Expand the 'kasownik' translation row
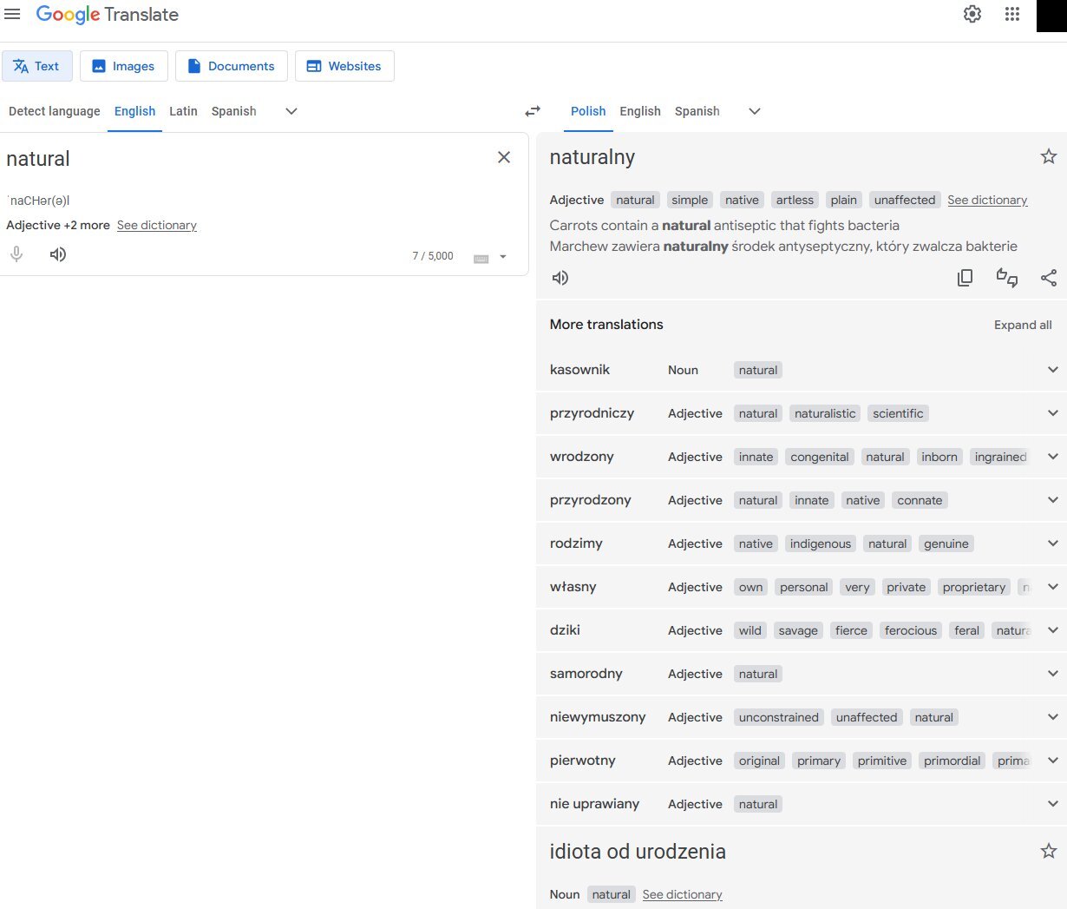 click(x=1052, y=370)
